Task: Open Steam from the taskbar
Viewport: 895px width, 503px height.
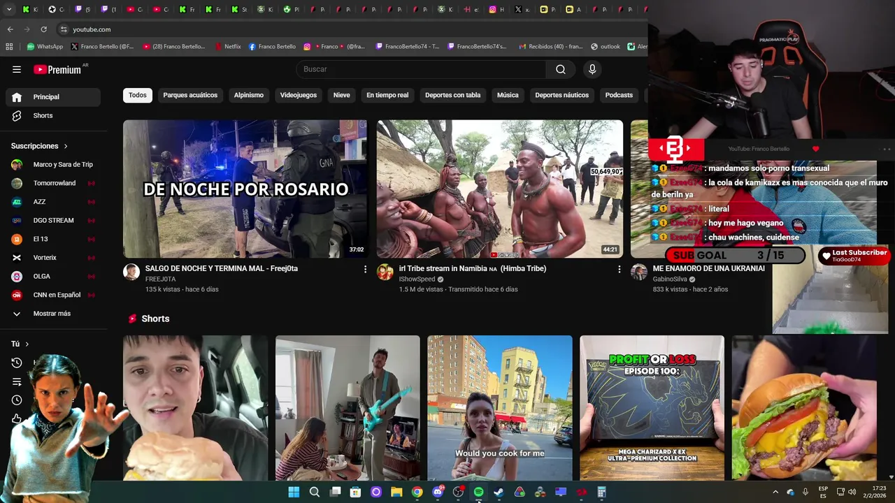Action: pos(499,492)
